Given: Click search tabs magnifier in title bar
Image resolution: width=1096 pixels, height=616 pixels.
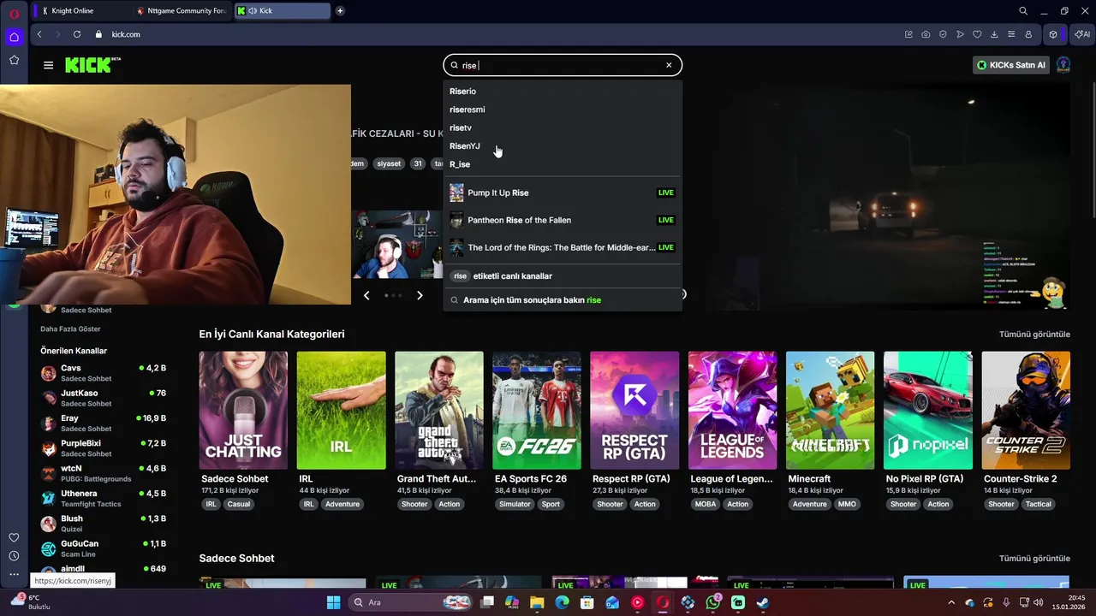Looking at the screenshot, I should pyautogui.click(x=1023, y=11).
